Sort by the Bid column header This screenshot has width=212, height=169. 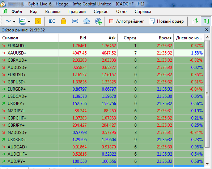click(x=73, y=38)
